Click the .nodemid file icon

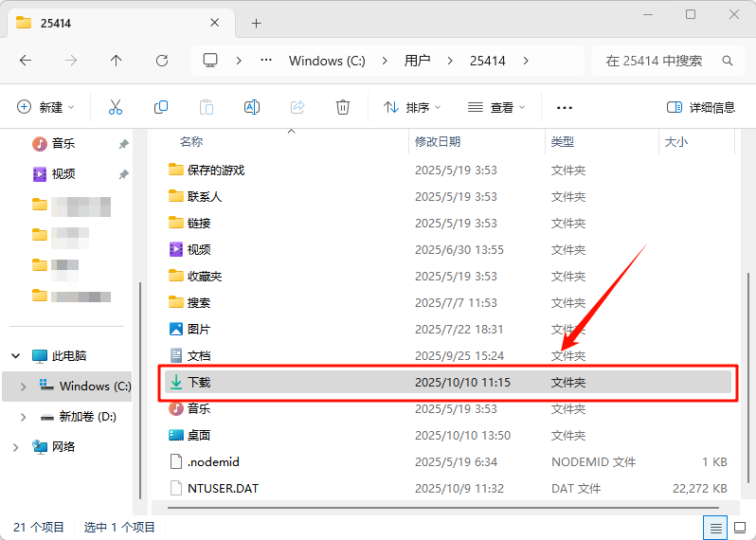(x=176, y=462)
